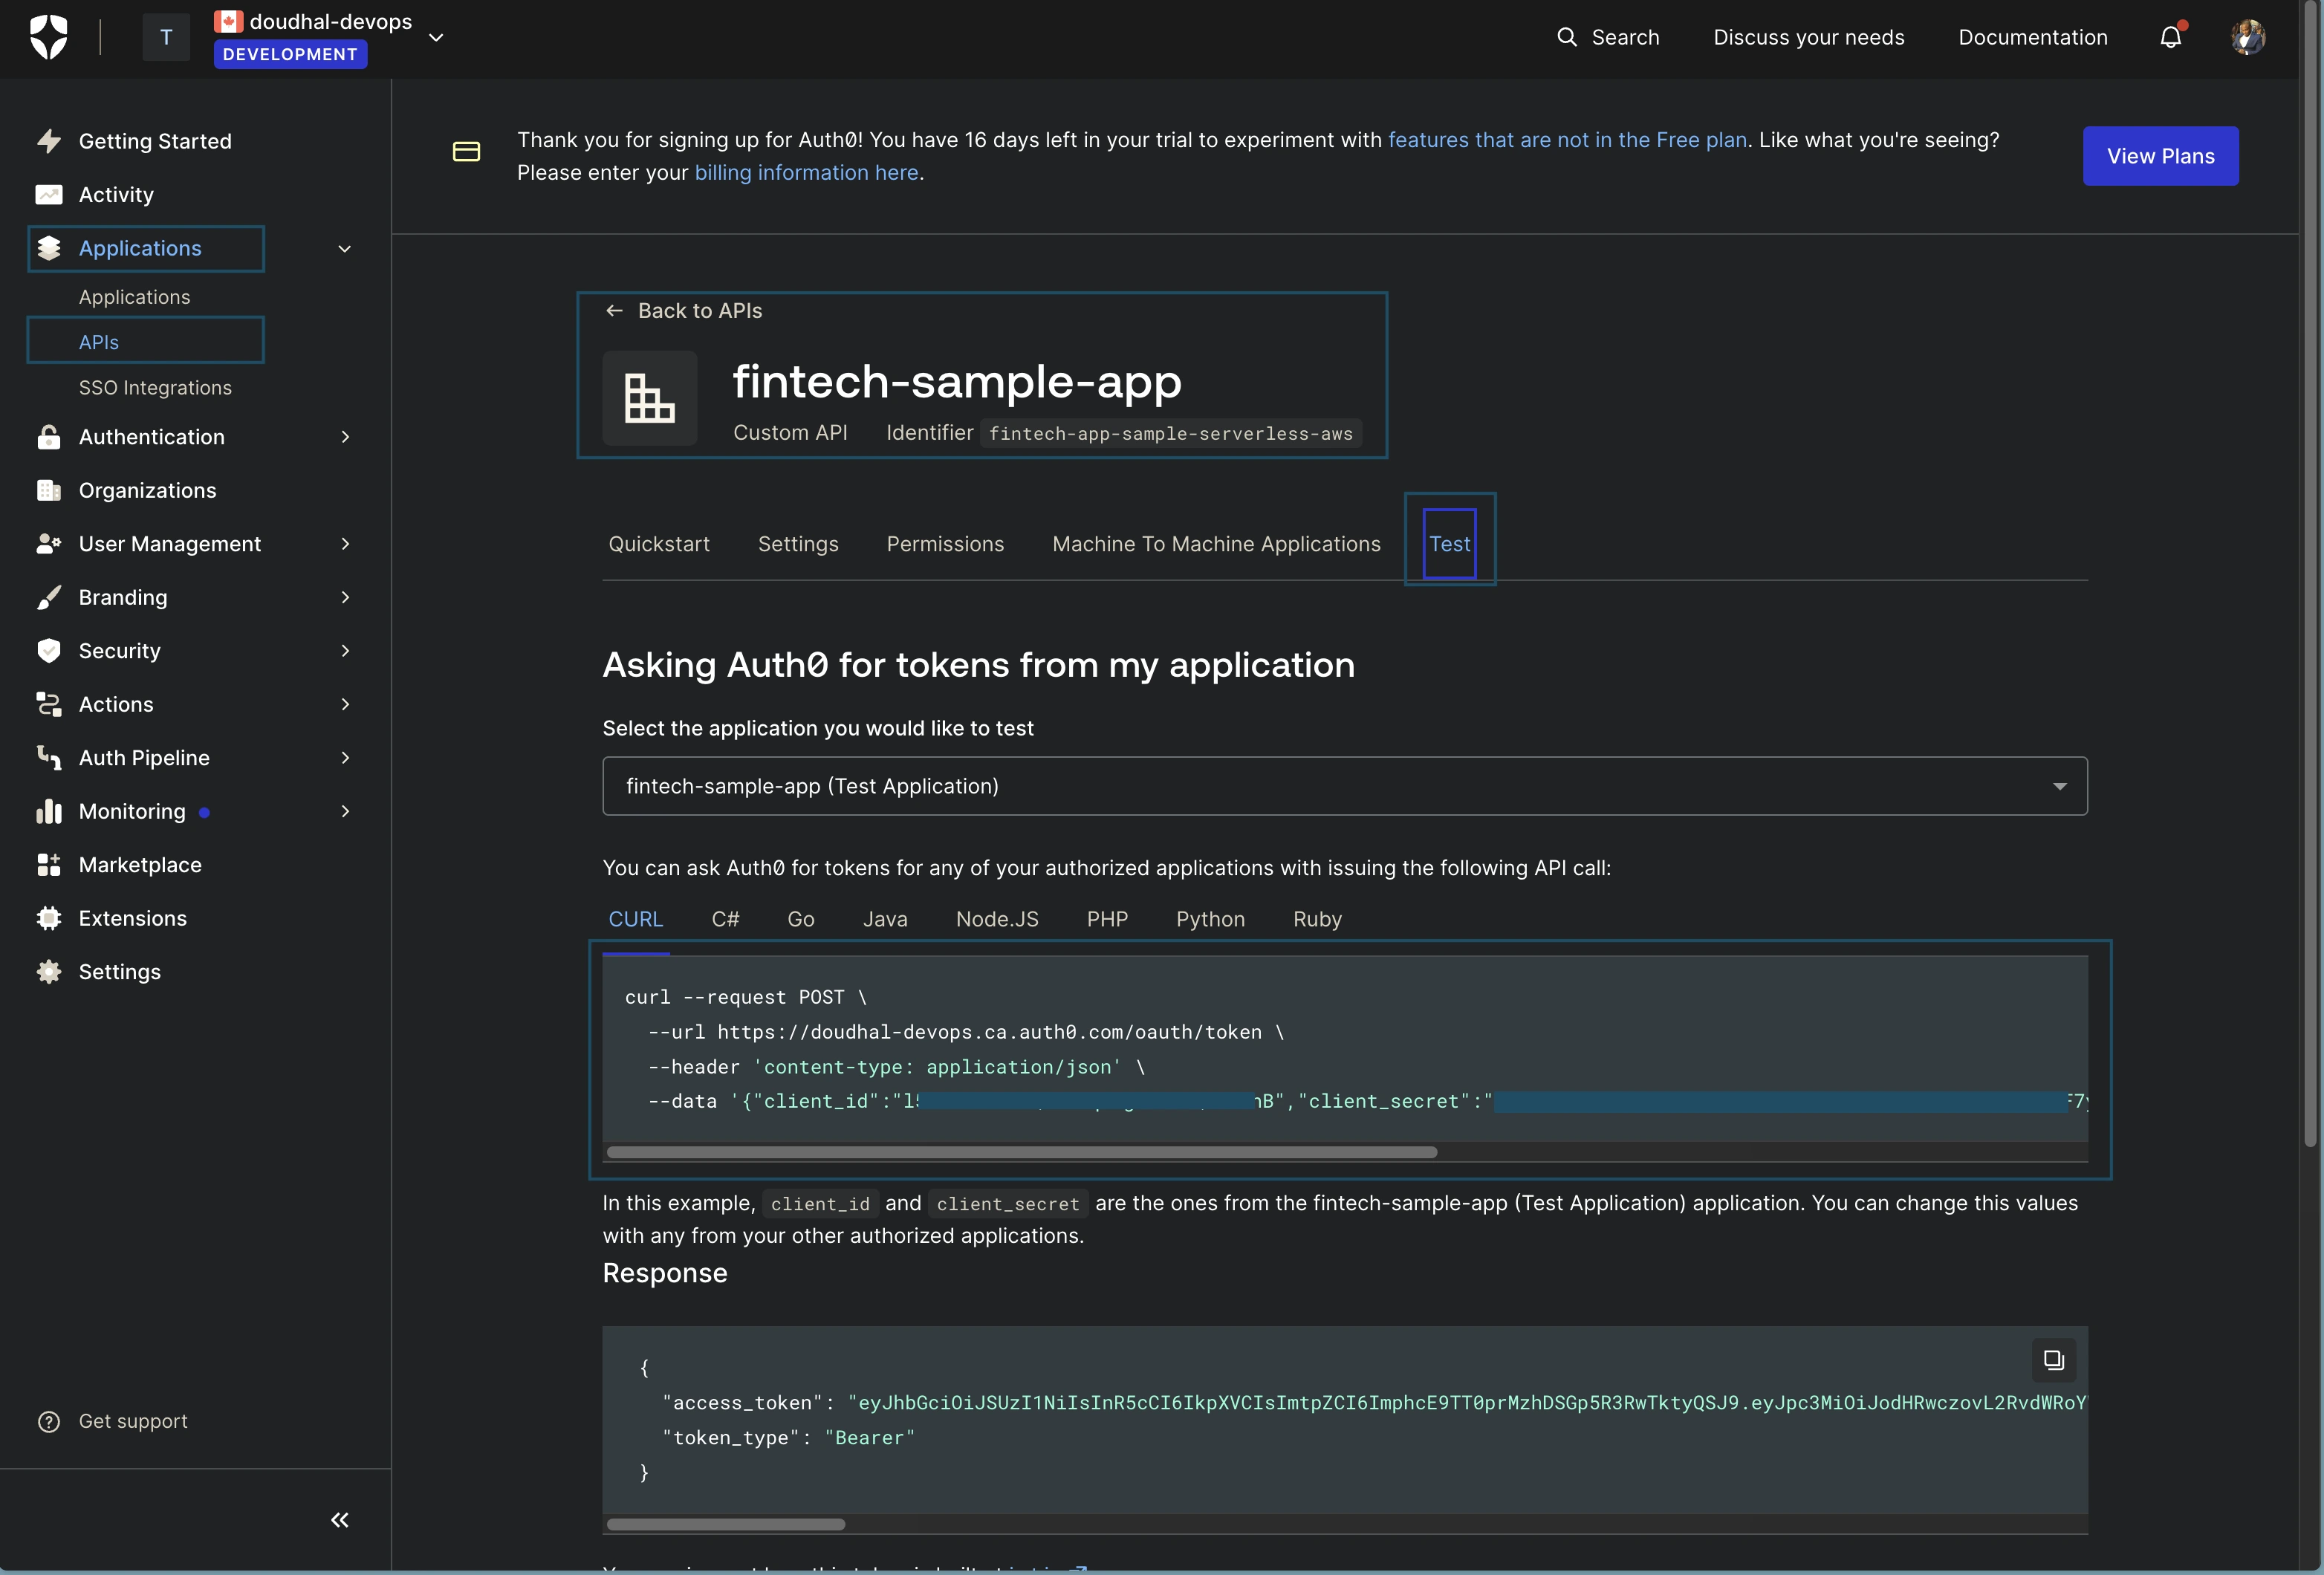
Task: Follow the billing information here link
Action: tap(806, 173)
